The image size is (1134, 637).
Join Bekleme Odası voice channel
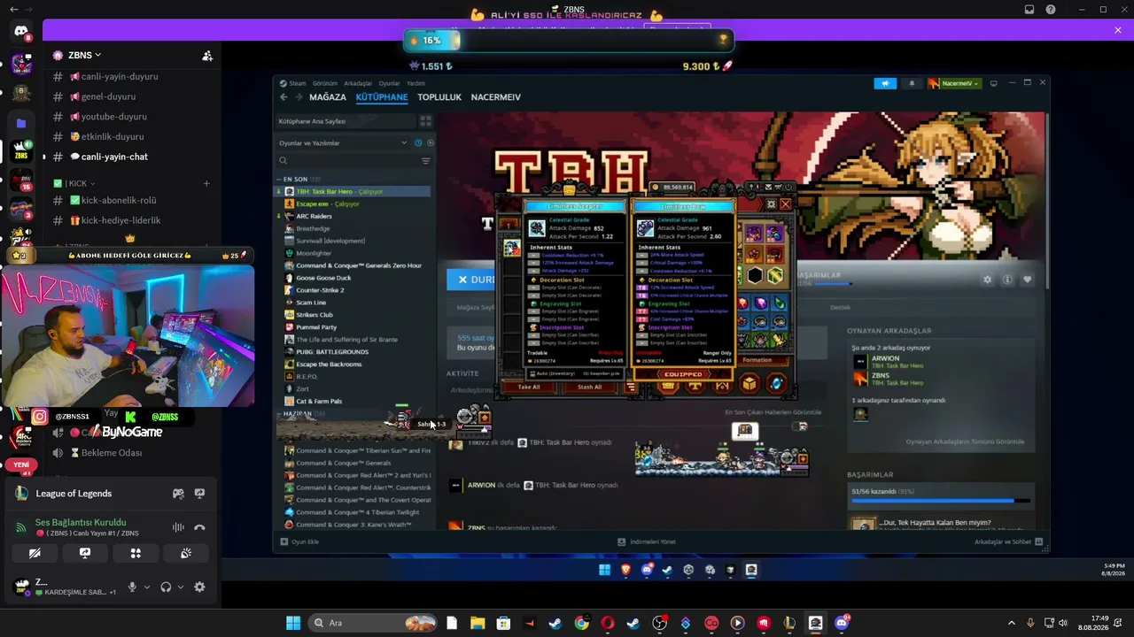click(111, 453)
